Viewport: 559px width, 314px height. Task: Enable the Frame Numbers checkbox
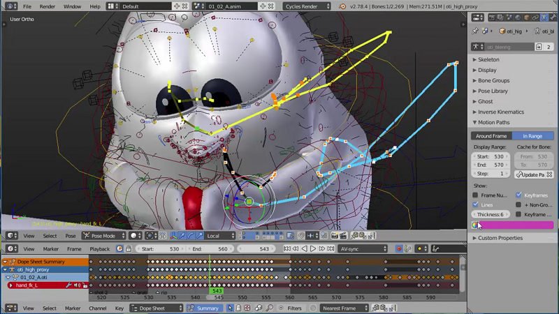(477, 195)
